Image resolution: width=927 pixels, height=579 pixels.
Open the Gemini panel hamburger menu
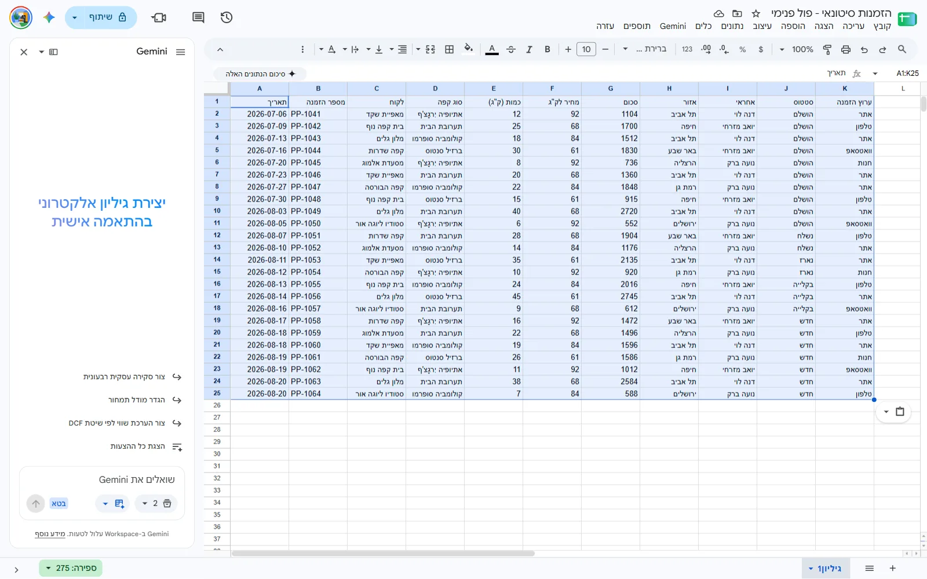point(180,52)
